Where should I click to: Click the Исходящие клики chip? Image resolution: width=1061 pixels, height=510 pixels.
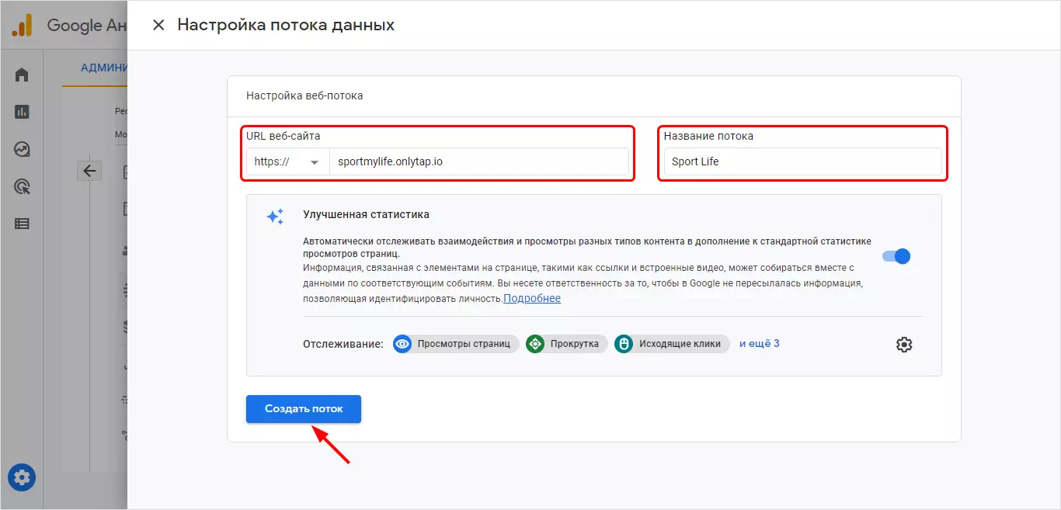pyautogui.click(x=671, y=344)
